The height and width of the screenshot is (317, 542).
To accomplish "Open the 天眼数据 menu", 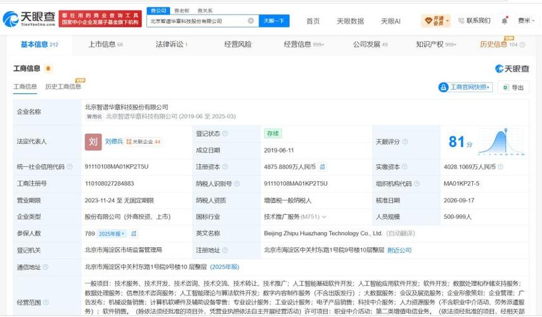I will [x=350, y=21].
